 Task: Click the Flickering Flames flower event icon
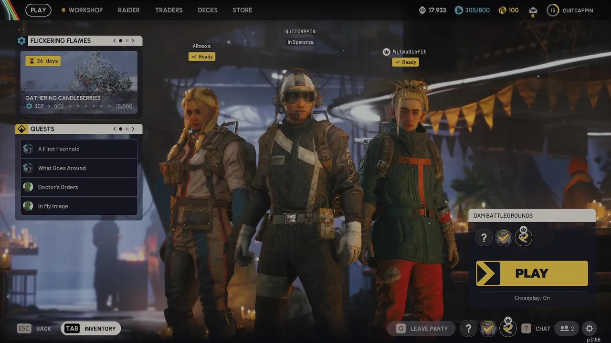pyautogui.click(x=21, y=41)
